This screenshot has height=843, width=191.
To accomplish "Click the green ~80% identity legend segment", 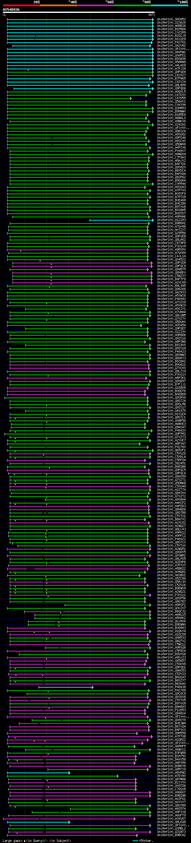I will tap(133, 5).
